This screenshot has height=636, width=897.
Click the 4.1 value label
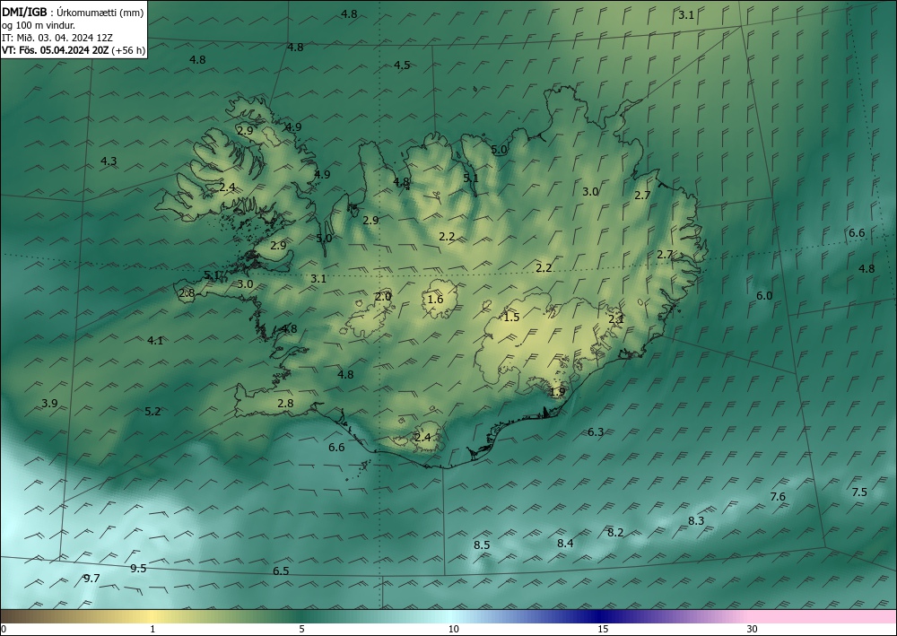[155, 341]
